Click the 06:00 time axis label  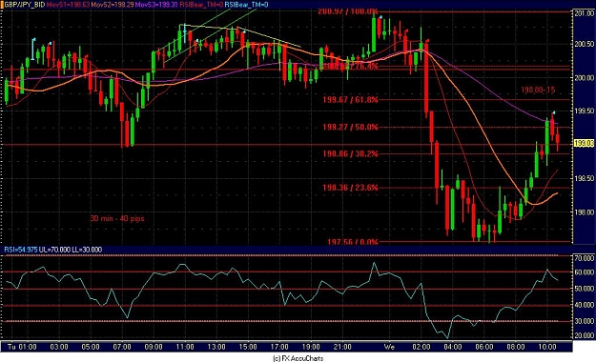point(484,347)
